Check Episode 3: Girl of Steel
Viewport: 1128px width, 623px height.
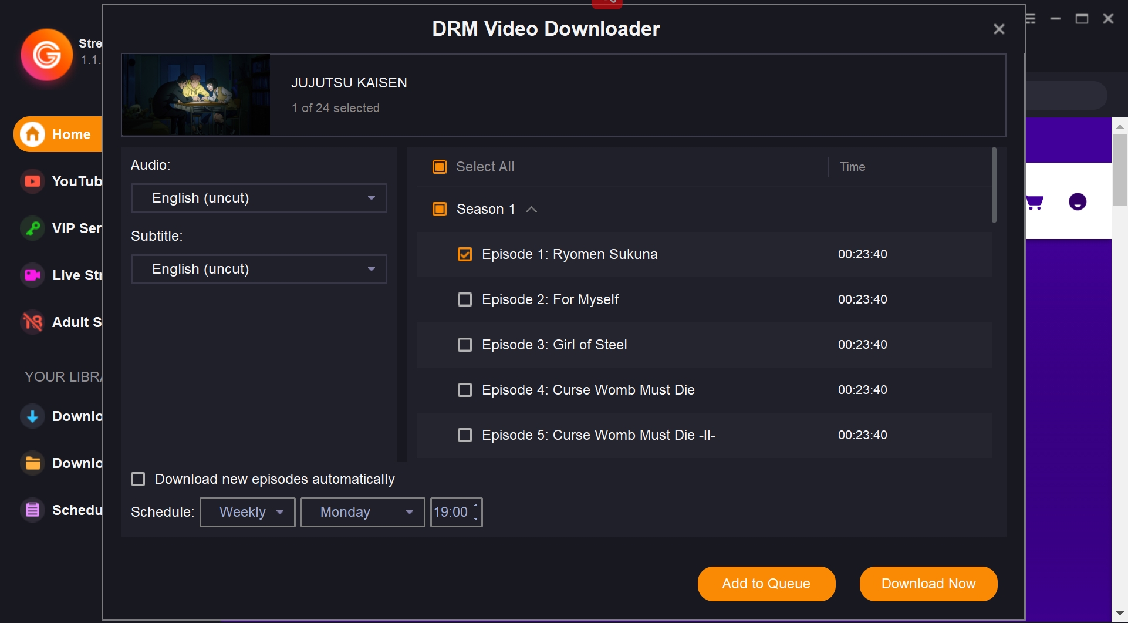[465, 345]
